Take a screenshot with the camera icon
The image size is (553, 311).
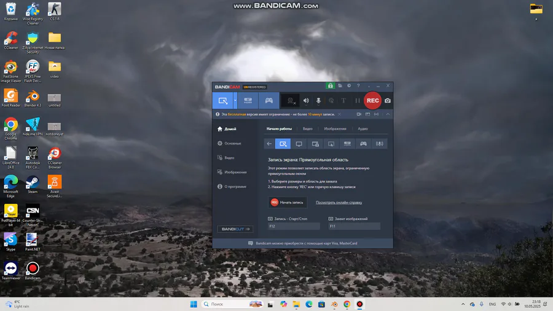point(388,101)
